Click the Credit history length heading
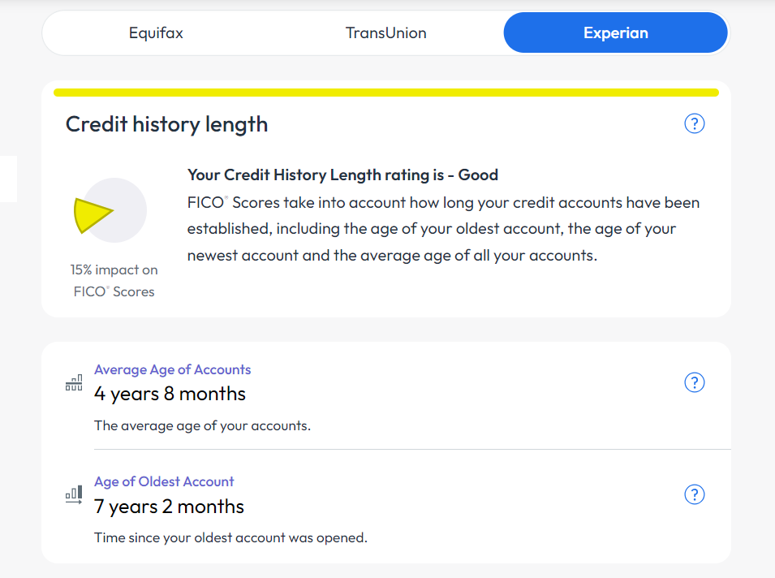 [x=166, y=124]
